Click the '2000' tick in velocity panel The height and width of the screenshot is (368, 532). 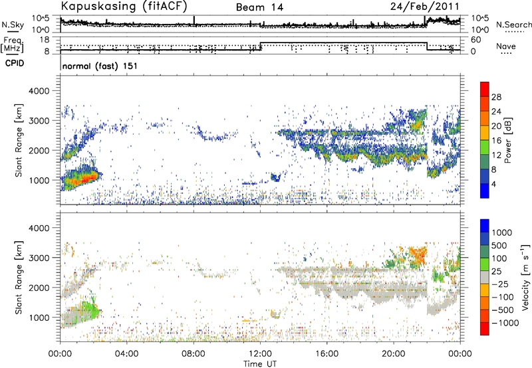click(39, 288)
